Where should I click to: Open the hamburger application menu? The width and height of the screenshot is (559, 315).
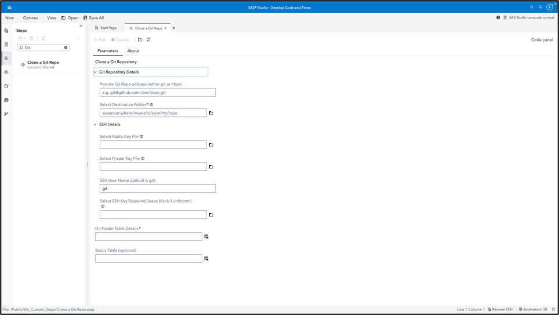(x=9, y=7)
